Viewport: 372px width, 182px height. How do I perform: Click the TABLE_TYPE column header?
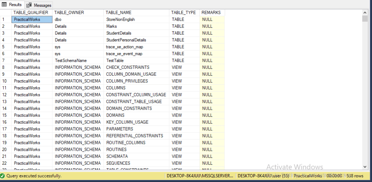pos(183,12)
